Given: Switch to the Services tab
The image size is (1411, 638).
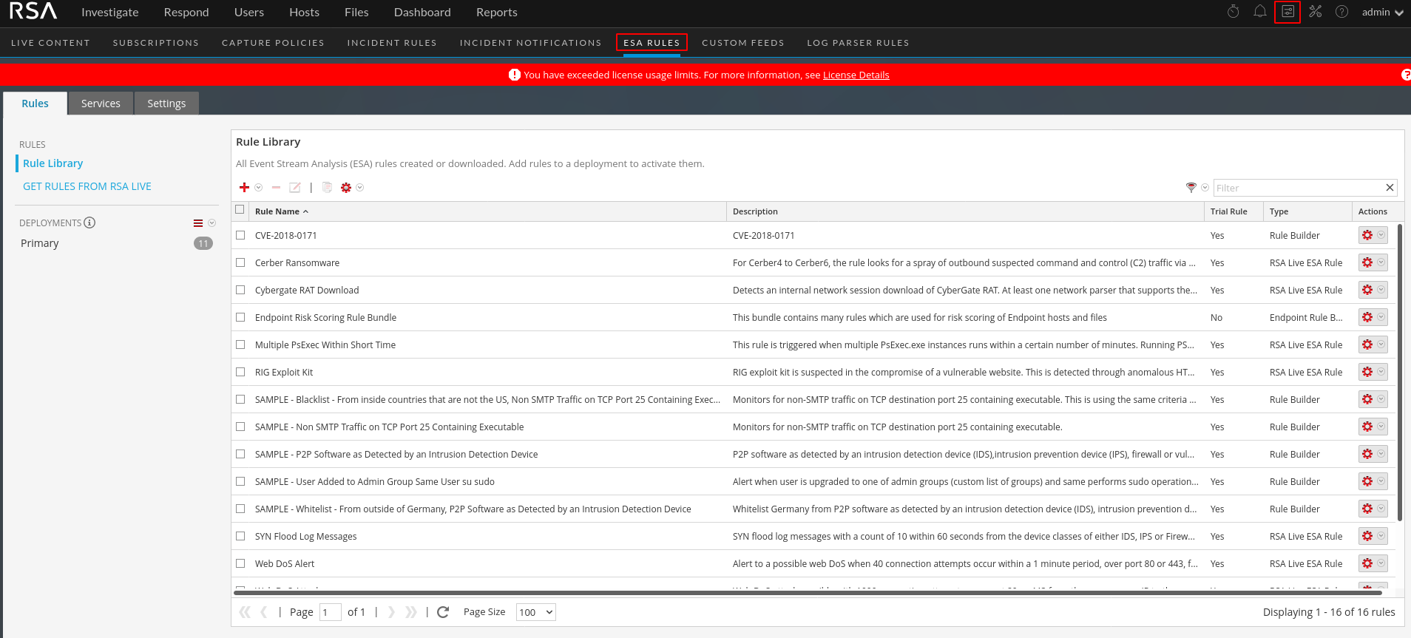Looking at the screenshot, I should pos(101,103).
